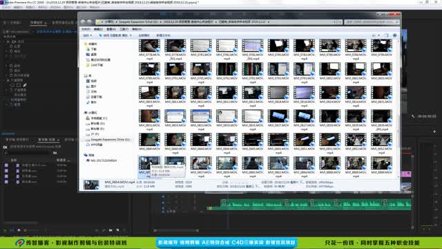Viewport: 442px width, 249px height.
Task: Toggle animation stopwatch for 防闪烁滤镜
Action: click(12, 75)
